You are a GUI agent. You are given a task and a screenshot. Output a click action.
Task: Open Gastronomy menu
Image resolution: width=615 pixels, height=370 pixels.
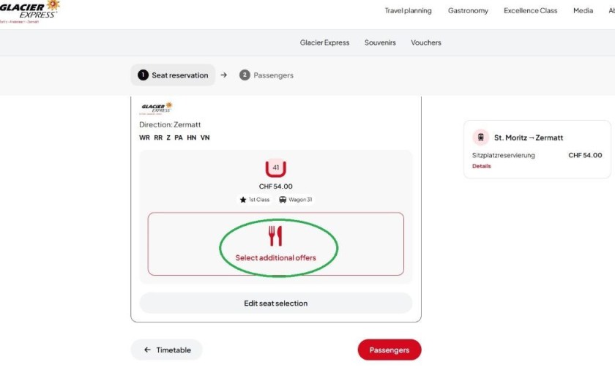pos(468,10)
